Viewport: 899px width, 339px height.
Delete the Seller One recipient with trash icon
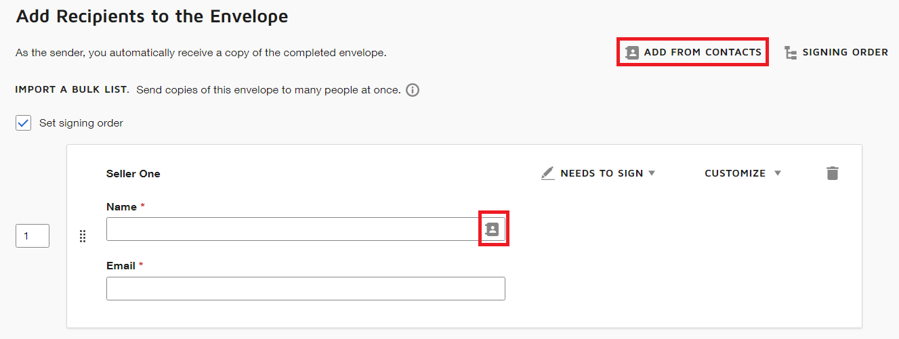pos(833,173)
